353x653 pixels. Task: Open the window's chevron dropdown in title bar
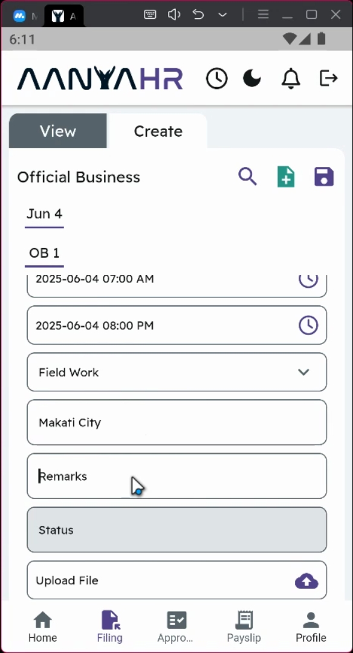(222, 15)
